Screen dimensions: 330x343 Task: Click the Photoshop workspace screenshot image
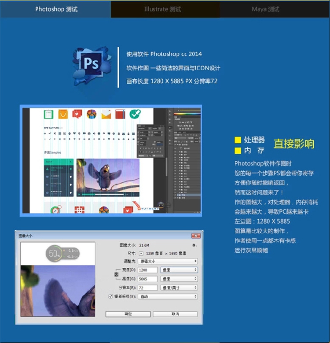[x=111, y=161]
